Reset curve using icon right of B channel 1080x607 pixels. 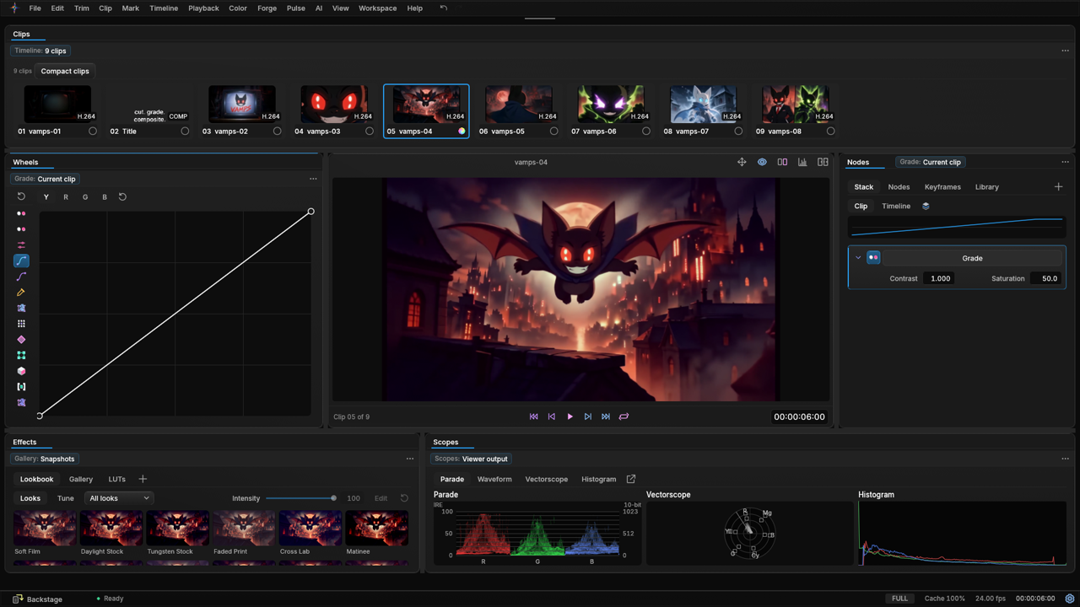[122, 196]
